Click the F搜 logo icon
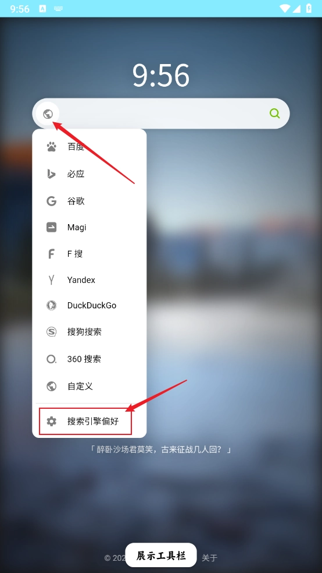322x573 pixels. [51, 254]
